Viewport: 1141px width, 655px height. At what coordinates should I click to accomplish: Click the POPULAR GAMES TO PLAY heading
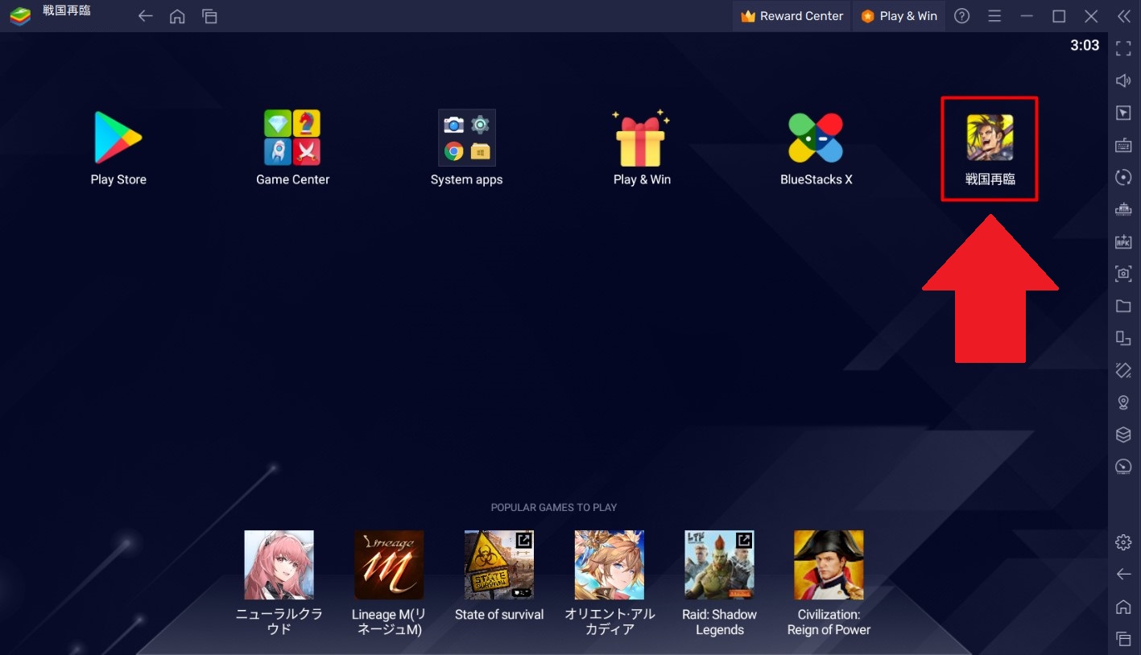click(554, 508)
